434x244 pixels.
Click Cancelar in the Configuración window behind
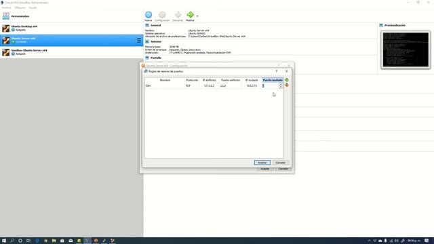[x=283, y=169]
